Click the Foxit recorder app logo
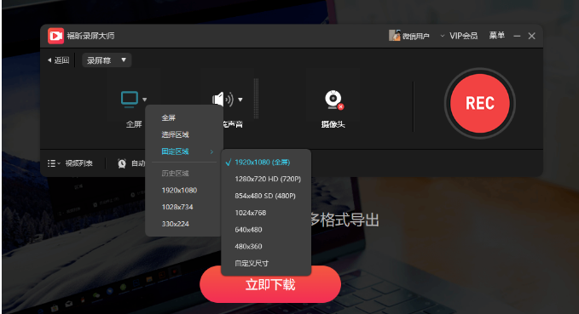 pos(55,36)
